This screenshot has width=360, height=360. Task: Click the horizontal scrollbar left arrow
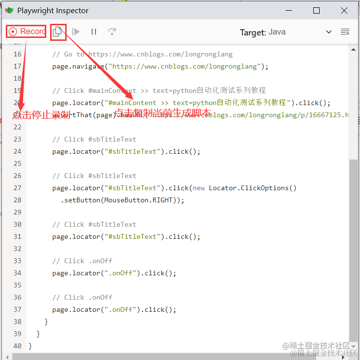click(x=7, y=357)
